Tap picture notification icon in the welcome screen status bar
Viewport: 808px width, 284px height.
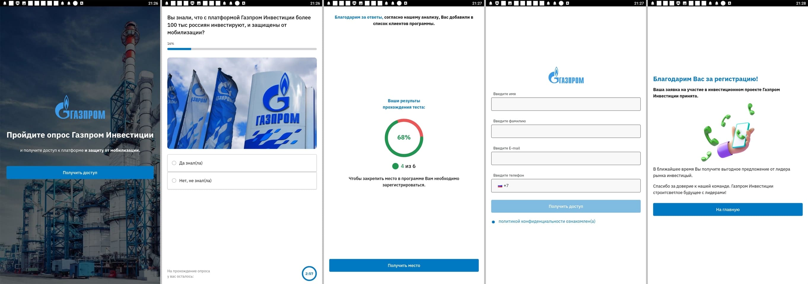24,3
